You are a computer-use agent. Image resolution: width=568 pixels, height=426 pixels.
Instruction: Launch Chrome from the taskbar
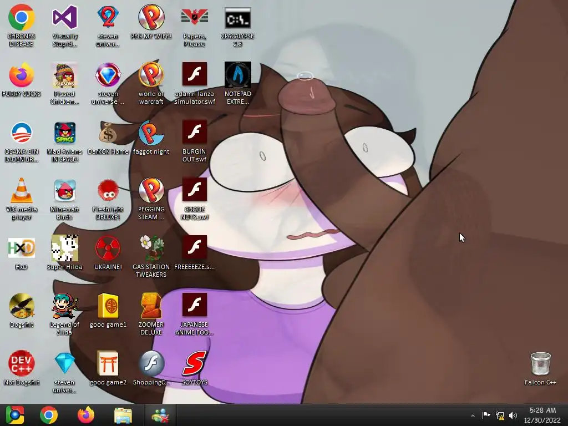tap(49, 415)
